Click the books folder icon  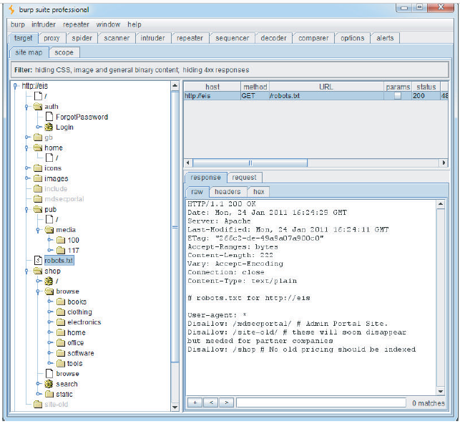[x=61, y=302]
